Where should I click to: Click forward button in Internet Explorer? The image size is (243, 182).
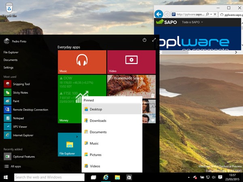coord(167,15)
